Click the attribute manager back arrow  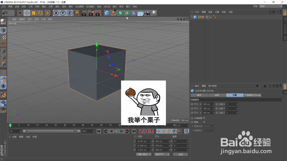[x=257, y=86]
